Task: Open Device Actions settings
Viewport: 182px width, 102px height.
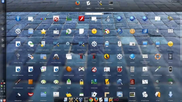Action: (x=94, y=44)
